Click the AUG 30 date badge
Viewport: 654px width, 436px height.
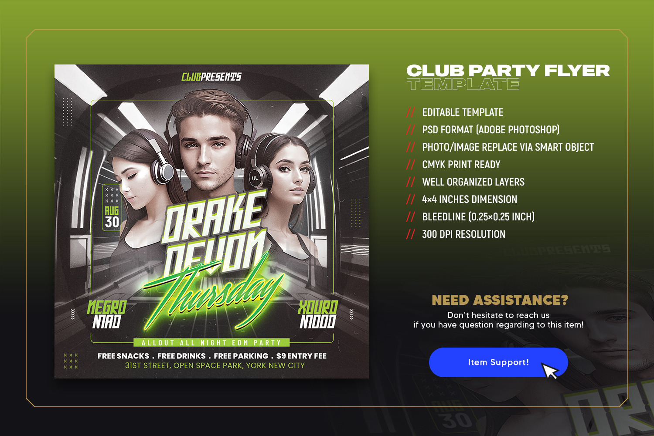112,208
